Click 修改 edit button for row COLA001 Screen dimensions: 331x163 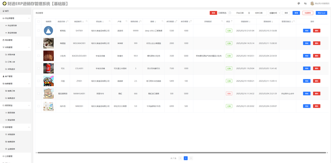point(307,68)
